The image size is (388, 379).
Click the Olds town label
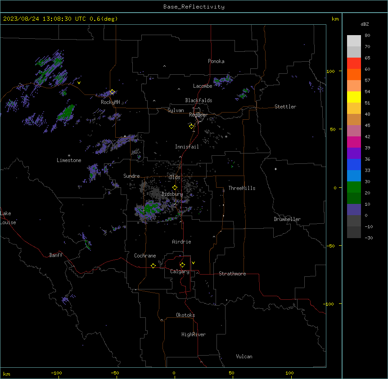click(175, 177)
